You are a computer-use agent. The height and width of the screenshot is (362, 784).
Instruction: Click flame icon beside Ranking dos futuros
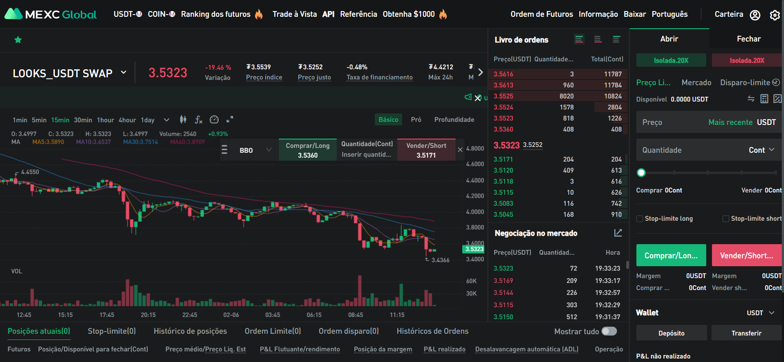pos(259,15)
